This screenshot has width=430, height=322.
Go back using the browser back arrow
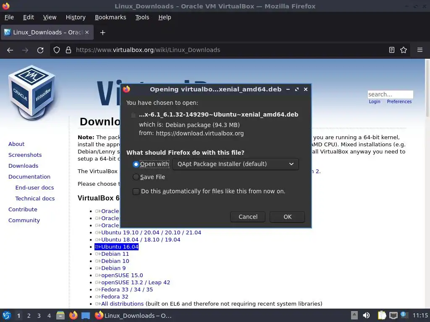pyautogui.click(x=10, y=50)
